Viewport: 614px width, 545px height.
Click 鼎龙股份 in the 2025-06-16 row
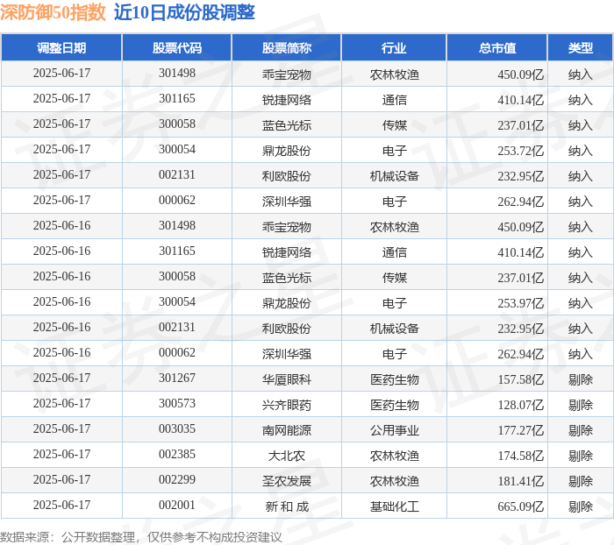(287, 303)
